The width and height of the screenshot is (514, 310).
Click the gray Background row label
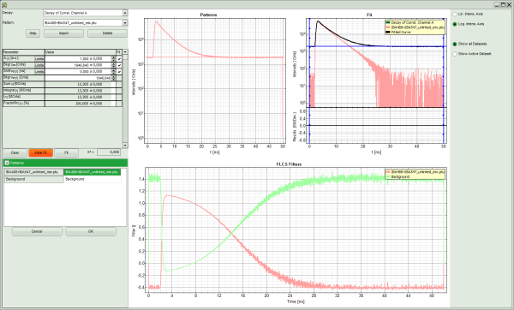[33, 179]
